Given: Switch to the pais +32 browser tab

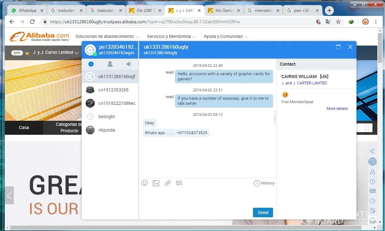Looking at the screenshot, I should (302, 11).
